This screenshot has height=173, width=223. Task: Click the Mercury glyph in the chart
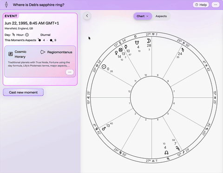point(126,46)
